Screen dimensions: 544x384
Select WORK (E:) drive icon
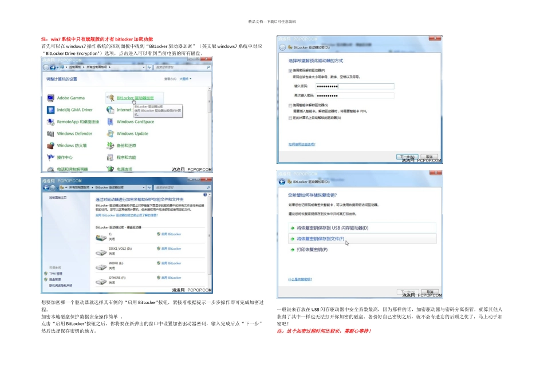click(x=101, y=267)
